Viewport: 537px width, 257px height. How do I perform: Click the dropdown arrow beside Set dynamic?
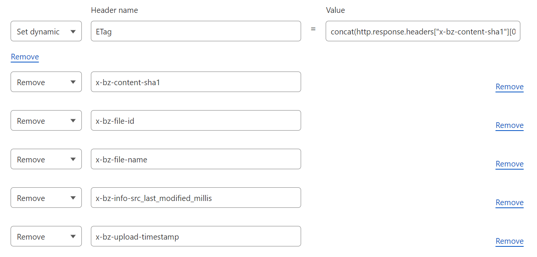coord(73,32)
